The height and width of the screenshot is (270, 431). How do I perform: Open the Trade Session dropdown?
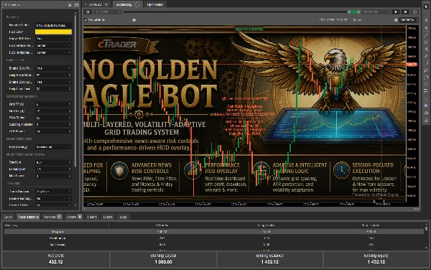tap(53, 192)
